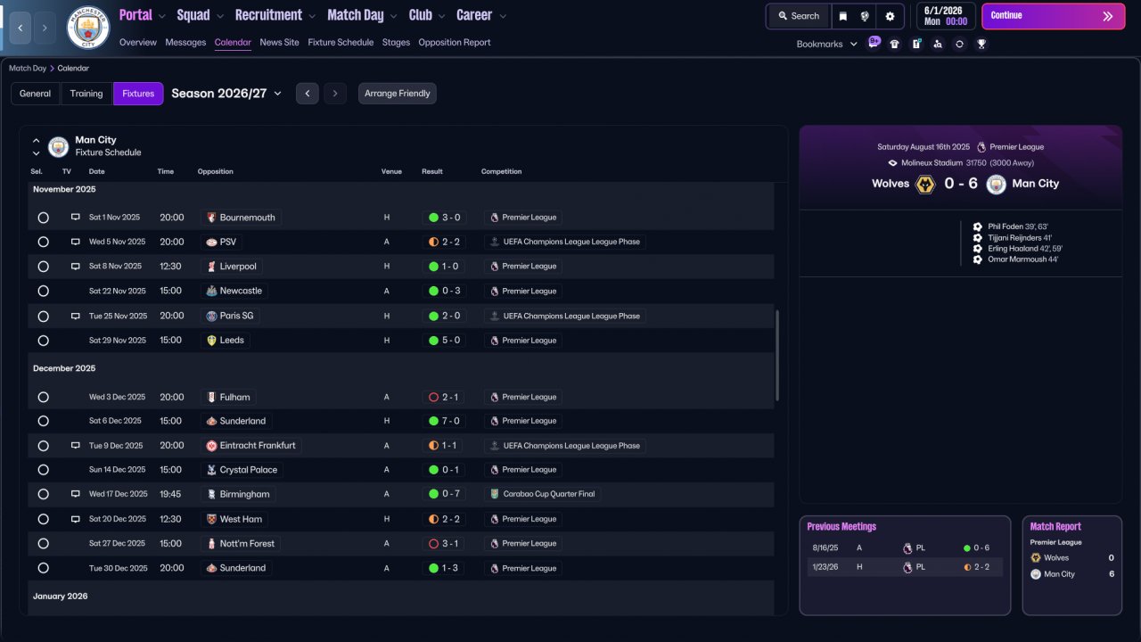Go forward with the right arrow navigation button
Viewport: 1141px width, 642px height.
45,28
